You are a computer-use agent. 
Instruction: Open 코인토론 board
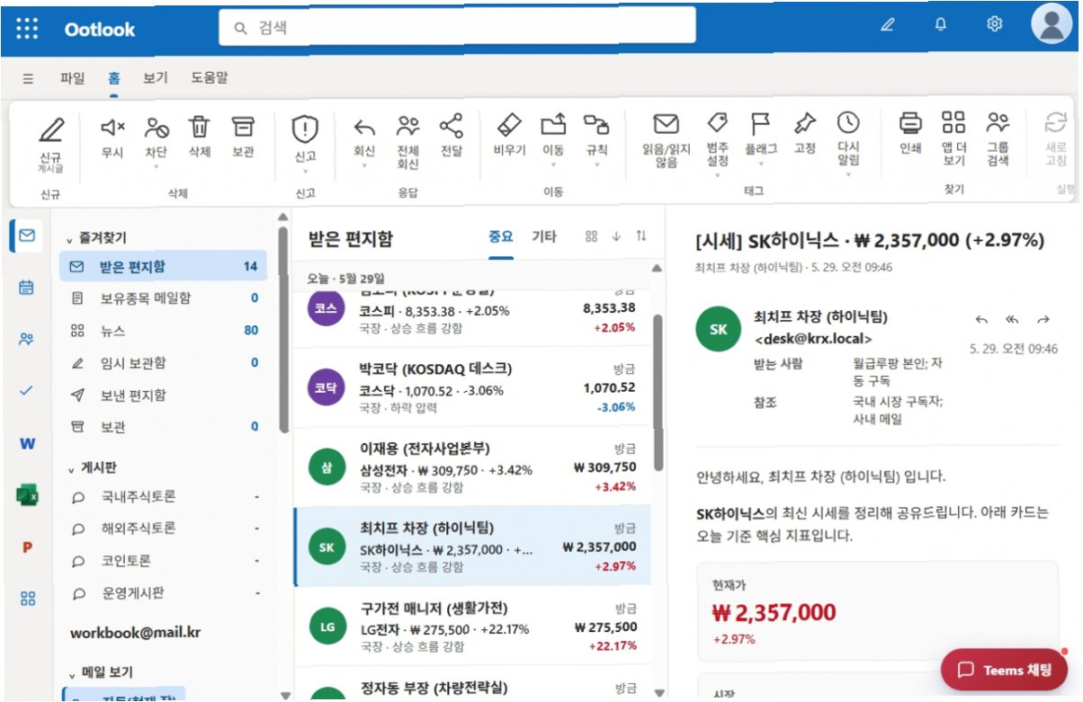pos(164,561)
